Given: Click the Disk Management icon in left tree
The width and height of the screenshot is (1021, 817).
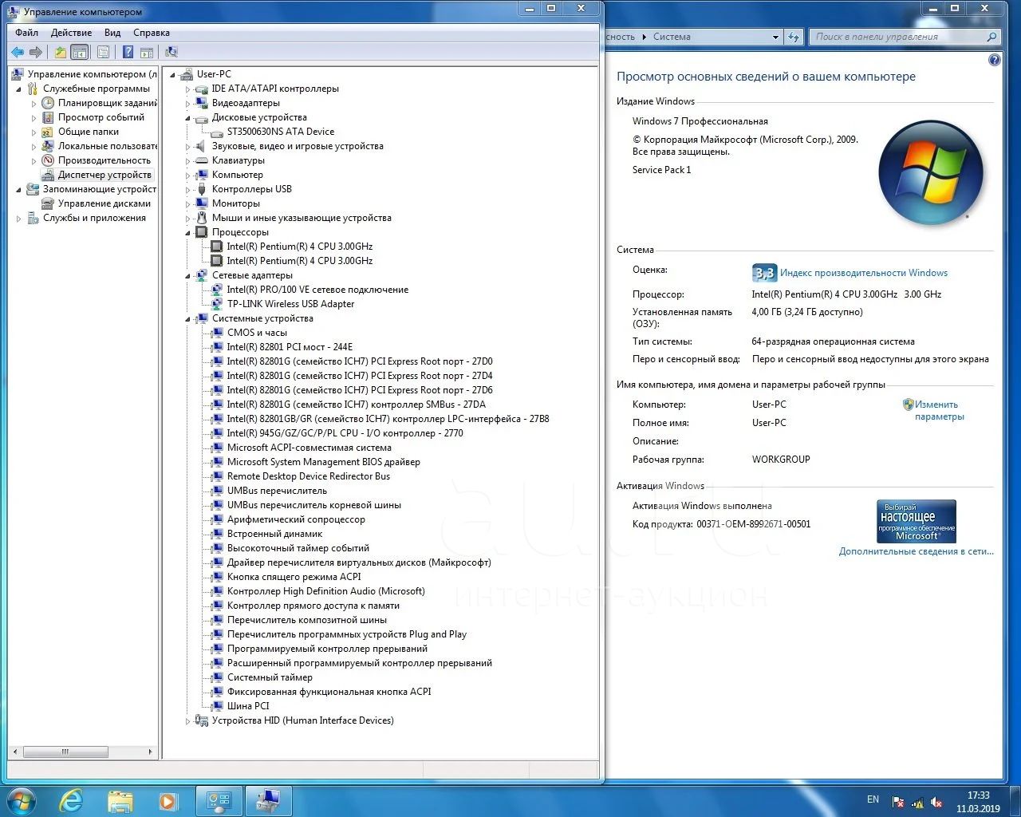Looking at the screenshot, I should [48, 203].
